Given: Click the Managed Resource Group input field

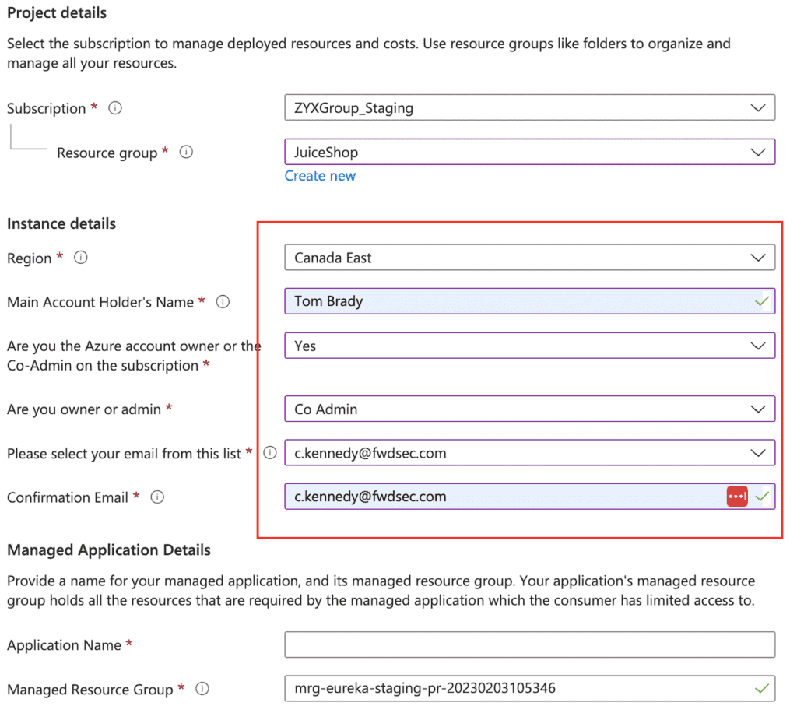Looking at the screenshot, I should tap(529, 688).
